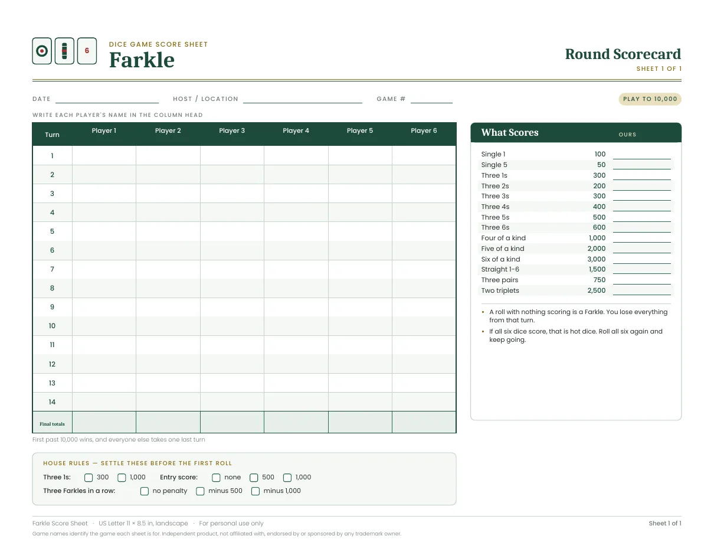Click the Final totals row label
The image size is (714, 552).
[x=52, y=424]
